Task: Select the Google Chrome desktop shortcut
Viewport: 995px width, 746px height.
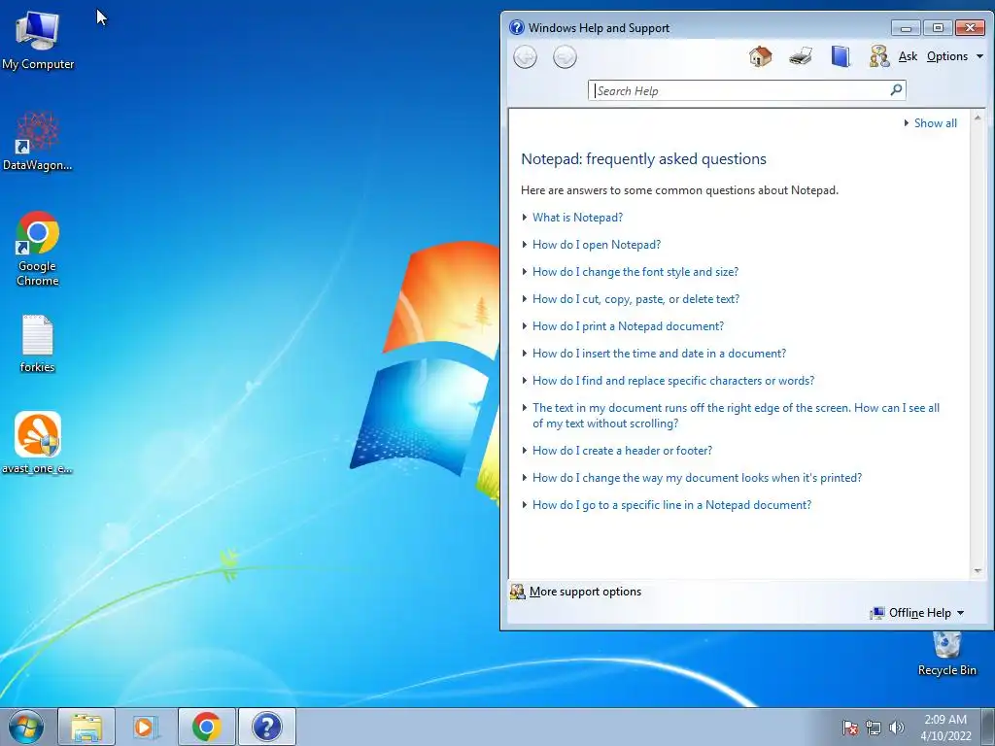Action: coord(38,249)
